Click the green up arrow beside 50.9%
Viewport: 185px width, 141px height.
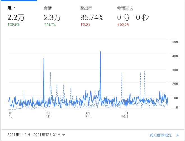coord(9,24)
